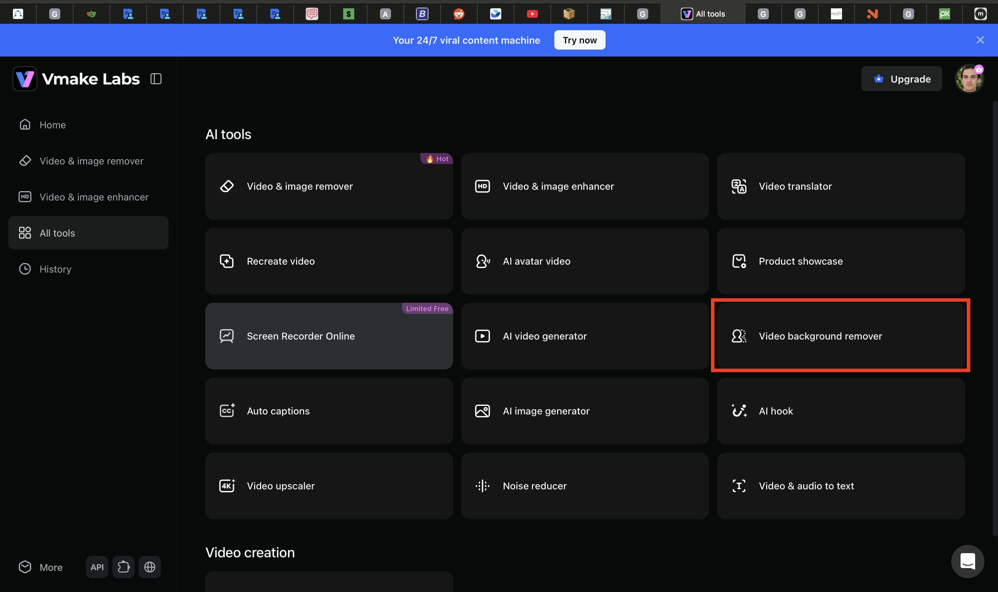Click Auto captions label
Viewport: 998px width, 592px height.
[x=278, y=411]
